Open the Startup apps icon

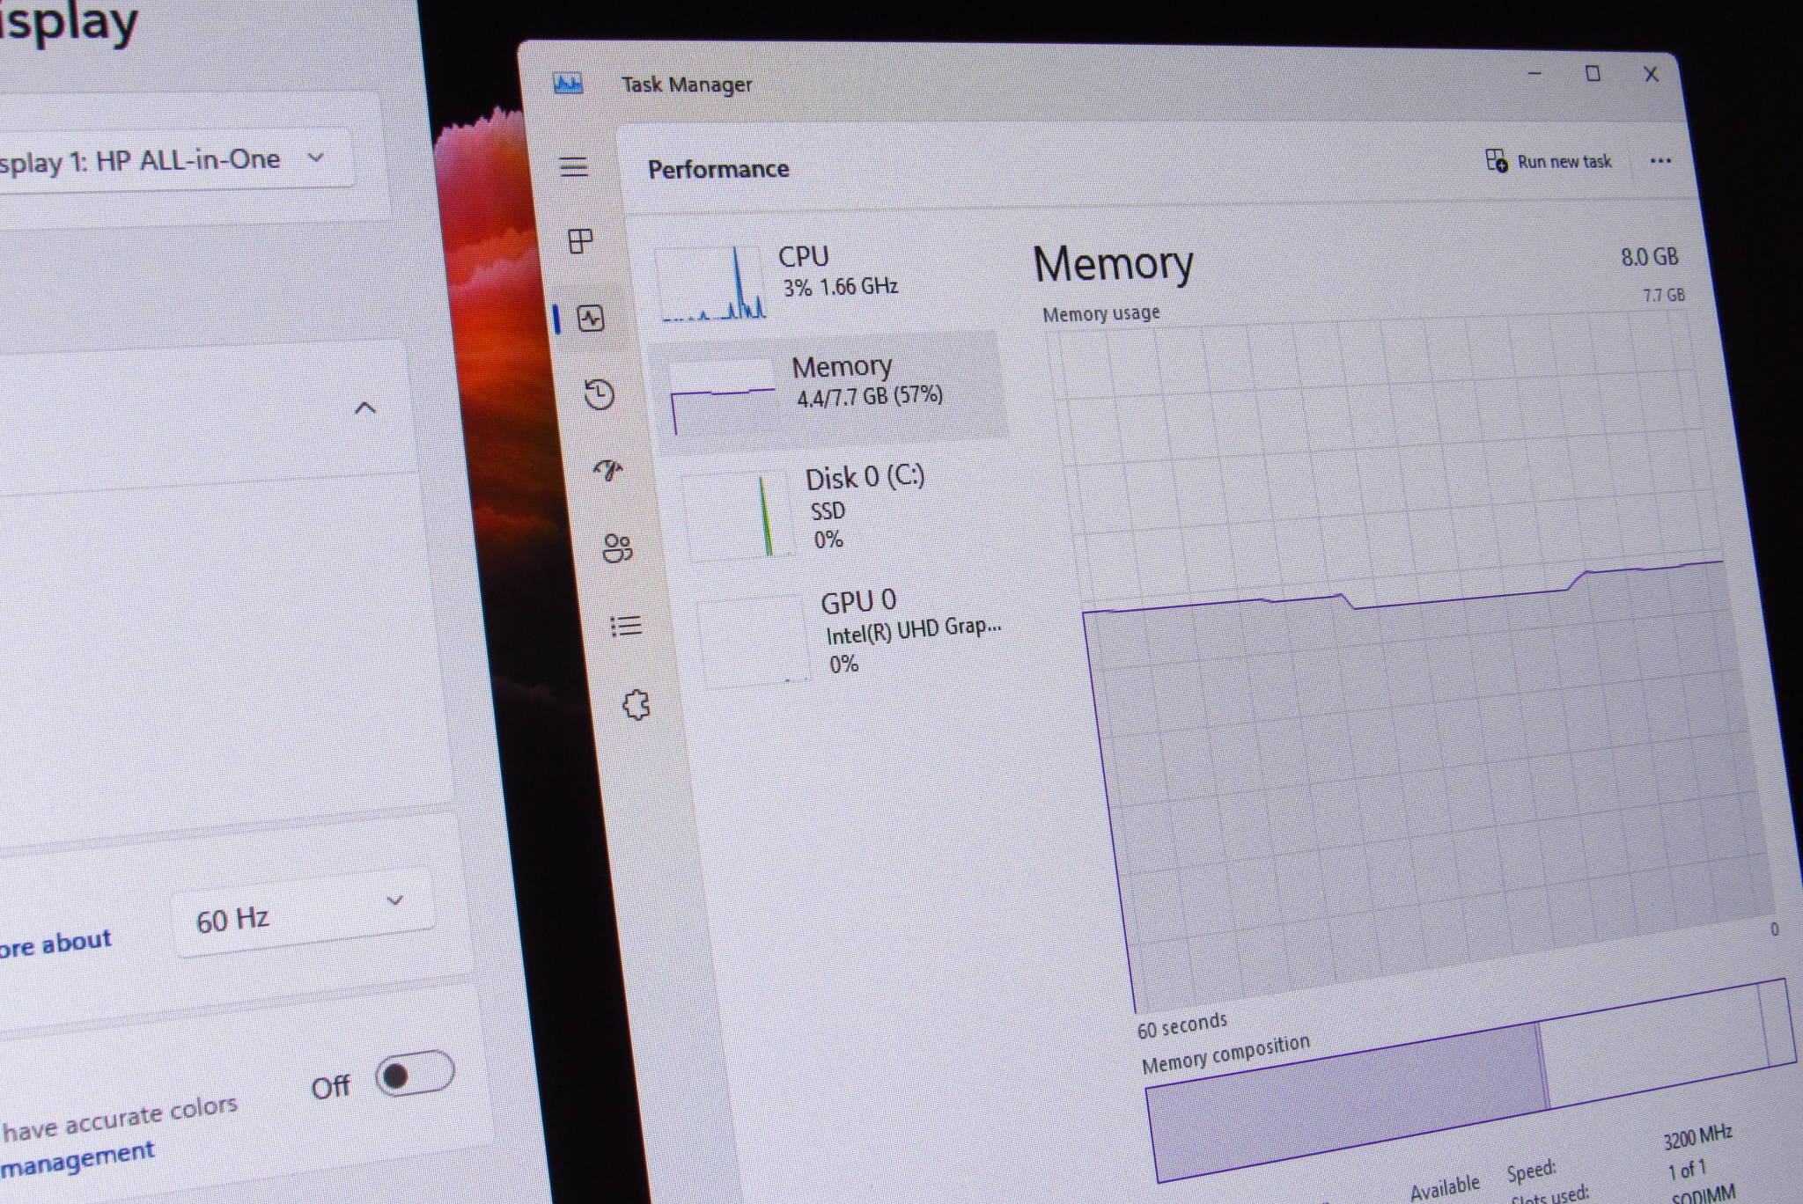pos(608,470)
